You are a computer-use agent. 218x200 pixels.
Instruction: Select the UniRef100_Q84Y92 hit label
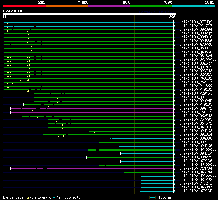point(195,180)
